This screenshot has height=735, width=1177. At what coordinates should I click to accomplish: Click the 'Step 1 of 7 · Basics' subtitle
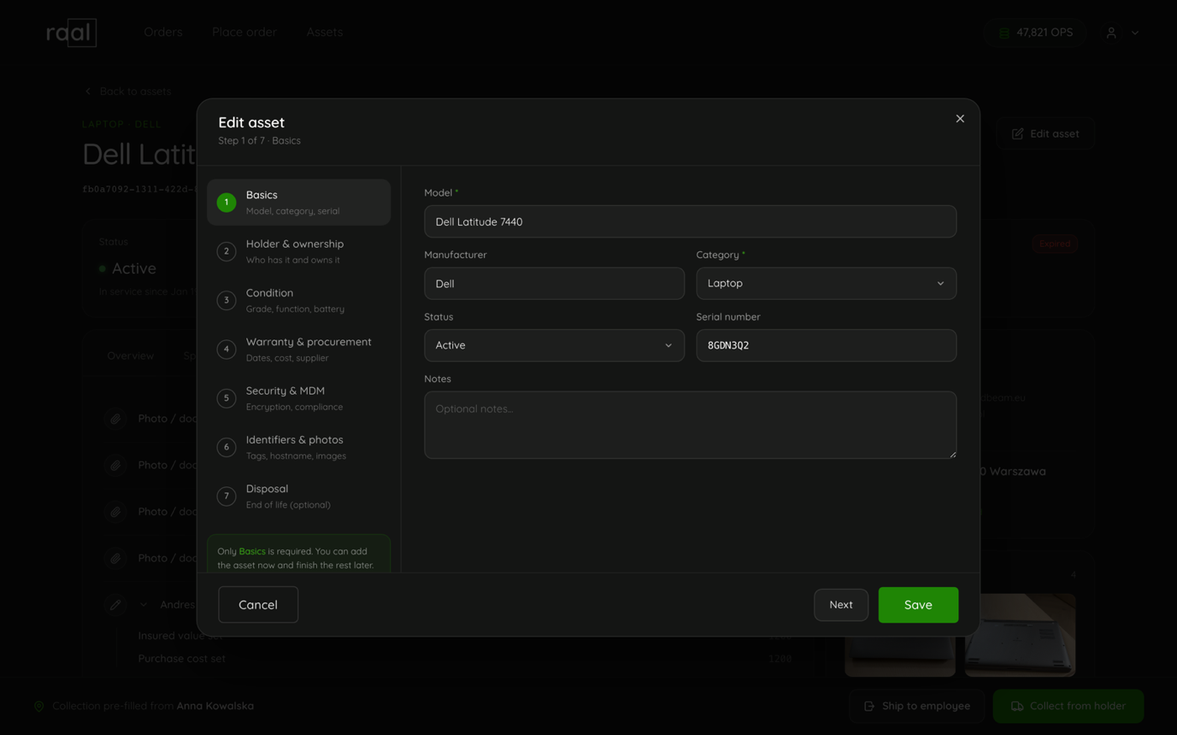coord(259,141)
